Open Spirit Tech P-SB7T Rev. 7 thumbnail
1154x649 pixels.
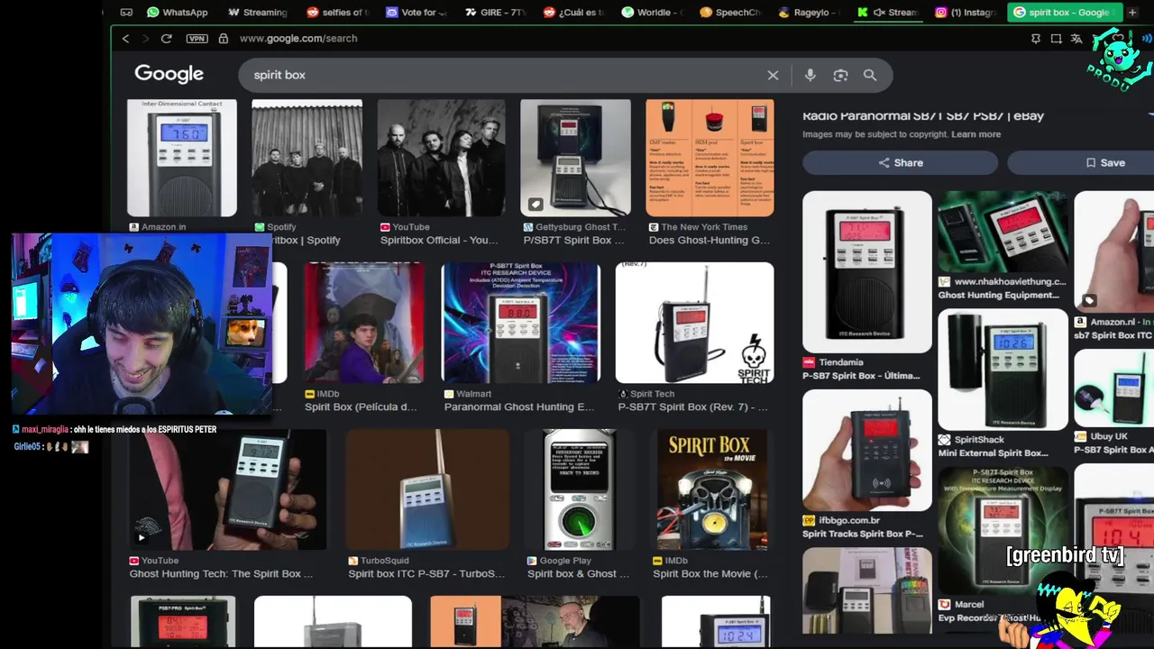point(694,323)
